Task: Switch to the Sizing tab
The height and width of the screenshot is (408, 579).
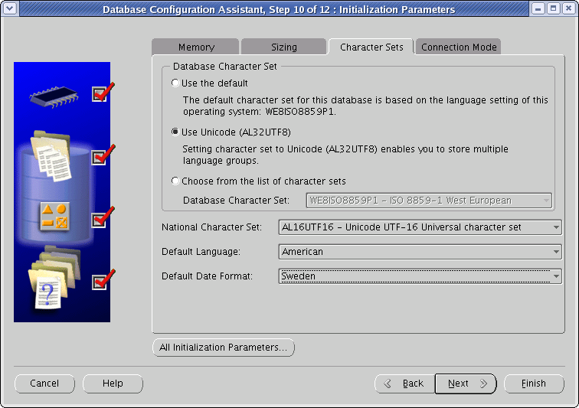Action: [283, 47]
